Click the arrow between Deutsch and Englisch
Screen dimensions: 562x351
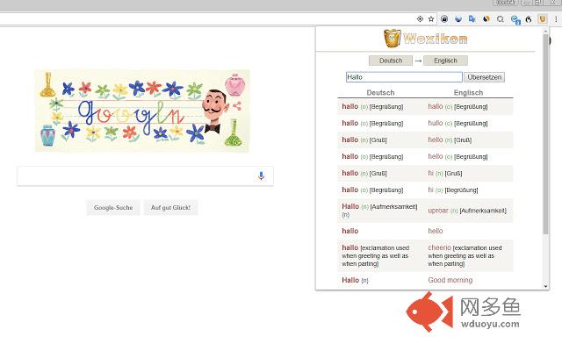[x=418, y=61]
